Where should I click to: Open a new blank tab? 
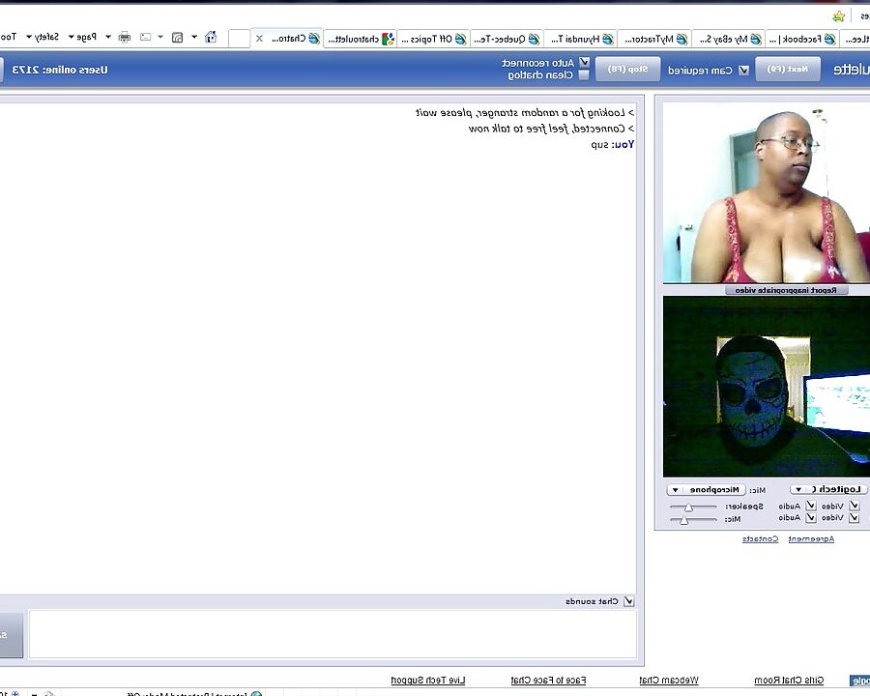(239, 39)
